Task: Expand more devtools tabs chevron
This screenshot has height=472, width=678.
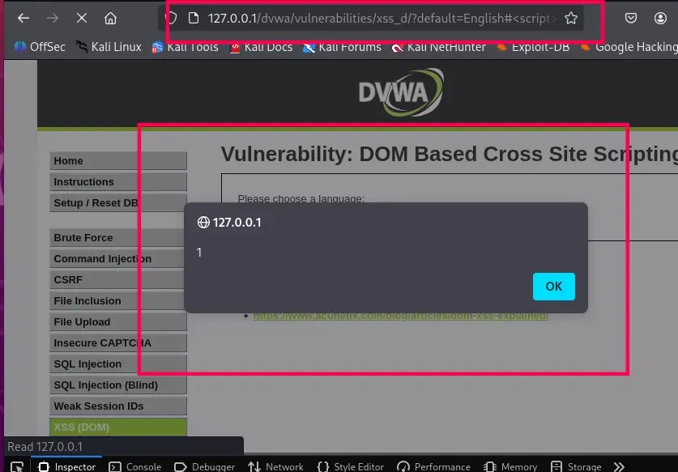Action: 619,467
